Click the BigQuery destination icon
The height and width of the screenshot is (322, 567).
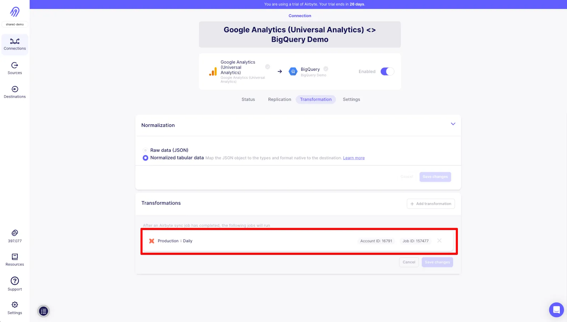click(x=293, y=72)
